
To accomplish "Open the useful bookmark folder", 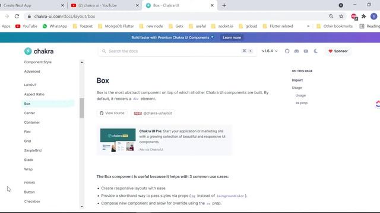I will point(198,26).
